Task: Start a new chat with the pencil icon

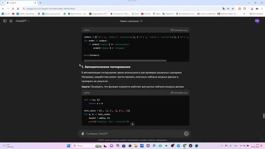Action: [11, 21]
